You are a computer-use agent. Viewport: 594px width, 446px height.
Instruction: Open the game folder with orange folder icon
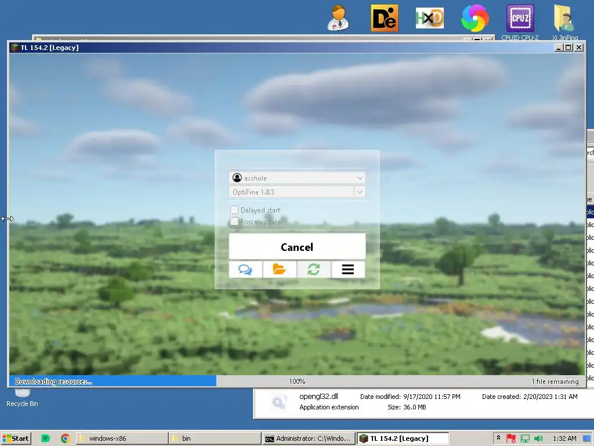[x=279, y=269]
